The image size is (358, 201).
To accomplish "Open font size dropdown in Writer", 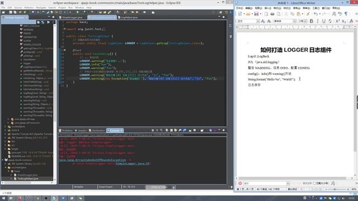I will (305, 21).
